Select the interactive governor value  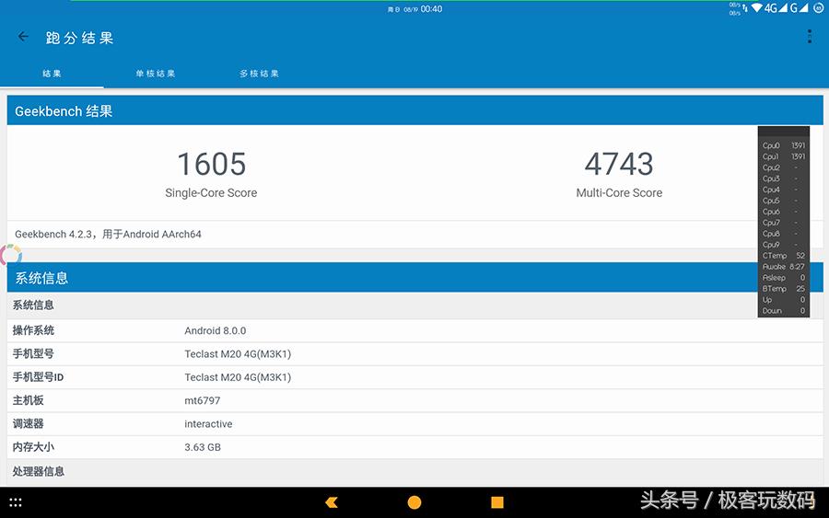[208, 423]
